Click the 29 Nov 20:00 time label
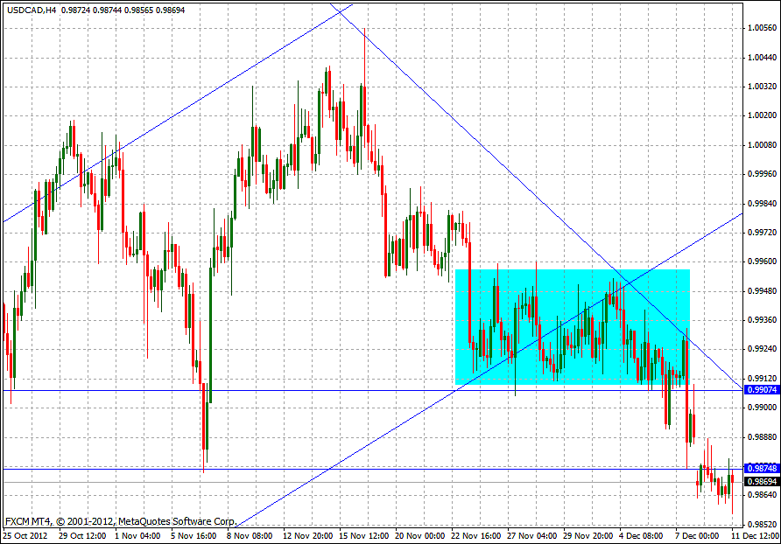The height and width of the screenshot is (544, 781). tap(589, 534)
